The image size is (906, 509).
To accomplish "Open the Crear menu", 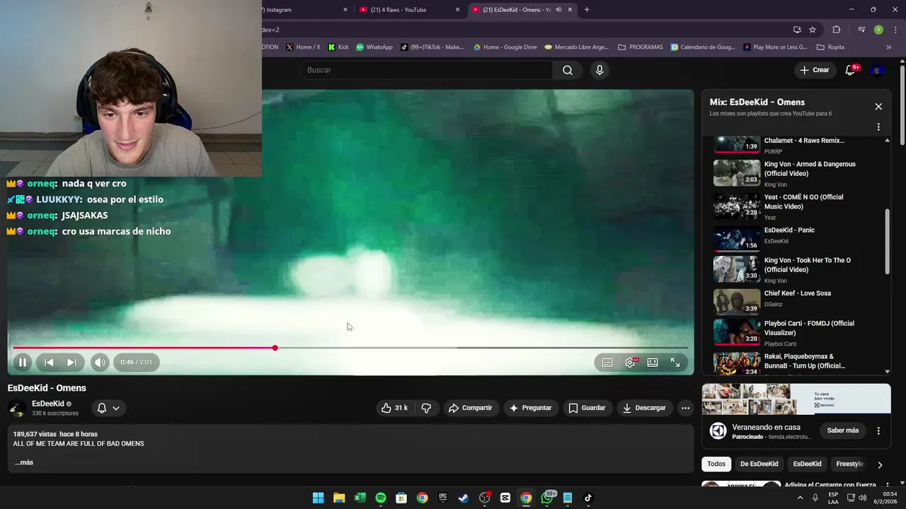I will click(x=815, y=70).
